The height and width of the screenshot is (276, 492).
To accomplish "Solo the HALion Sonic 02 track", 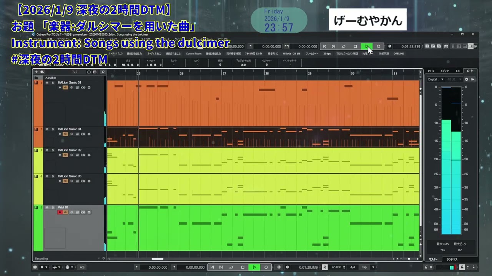I will pyautogui.click(x=53, y=150).
